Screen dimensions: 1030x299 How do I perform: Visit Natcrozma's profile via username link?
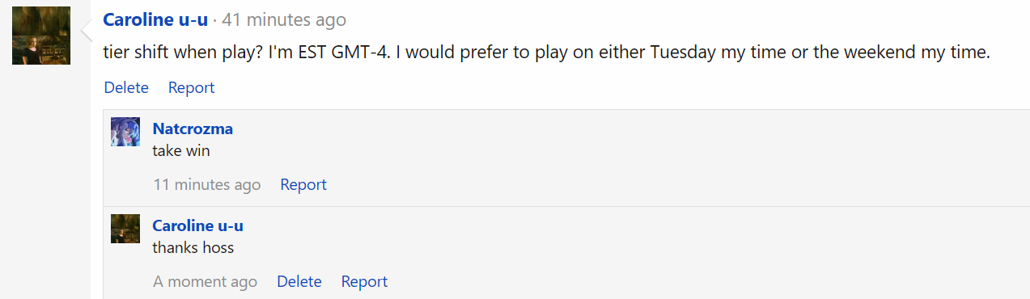click(x=193, y=128)
